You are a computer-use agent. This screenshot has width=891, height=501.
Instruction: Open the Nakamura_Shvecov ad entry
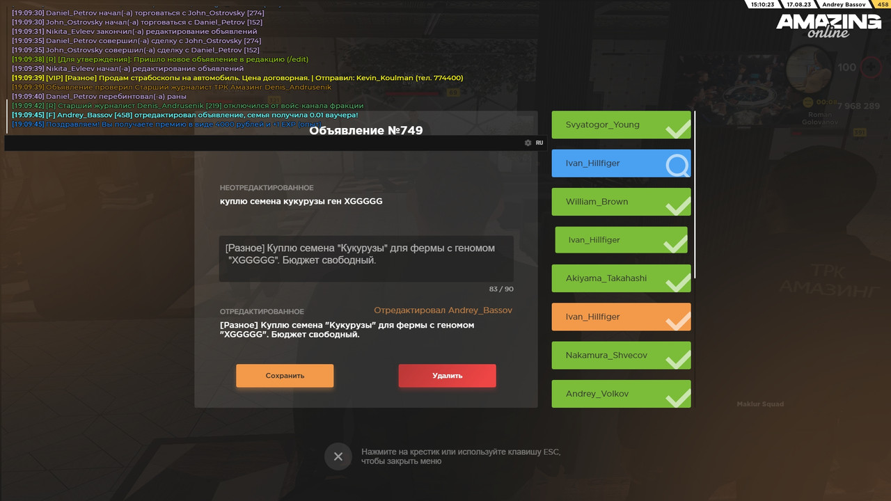pyautogui.click(x=621, y=355)
